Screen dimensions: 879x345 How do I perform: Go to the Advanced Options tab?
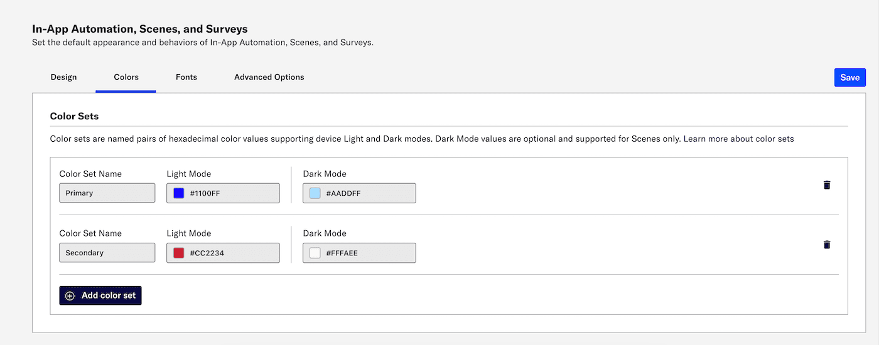pos(269,77)
